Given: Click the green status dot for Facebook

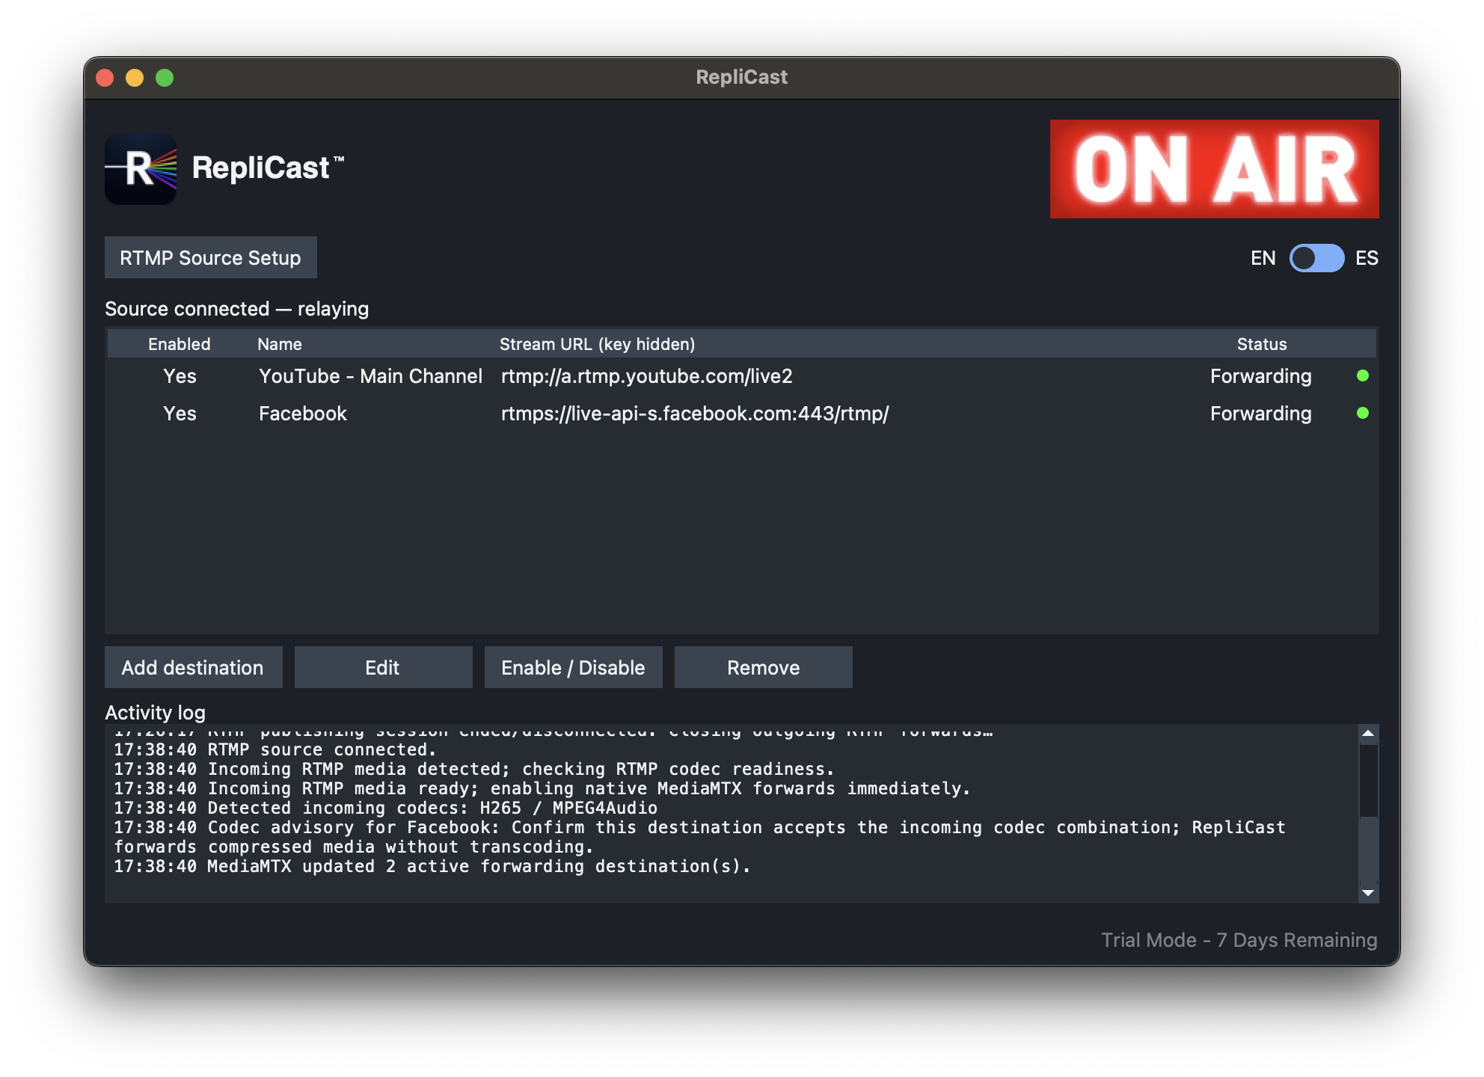Looking at the screenshot, I should (x=1363, y=413).
